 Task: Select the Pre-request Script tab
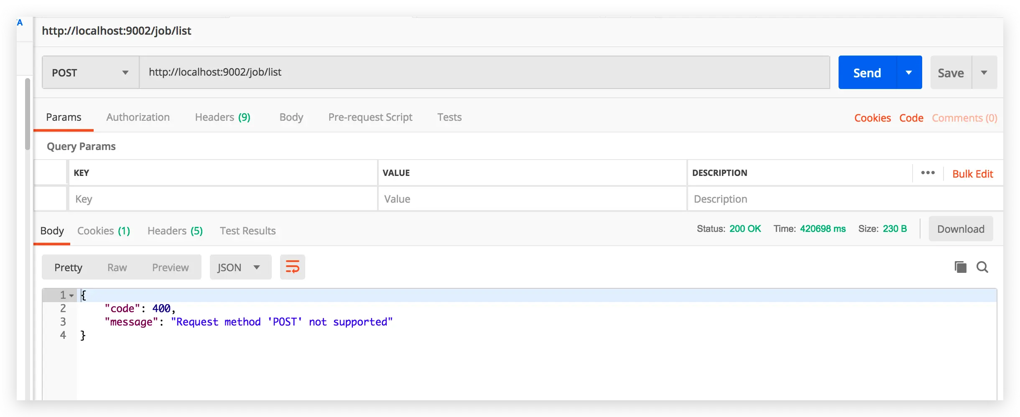tap(370, 117)
